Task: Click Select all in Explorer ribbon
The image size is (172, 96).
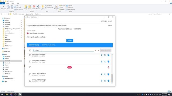Action: point(69,6)
